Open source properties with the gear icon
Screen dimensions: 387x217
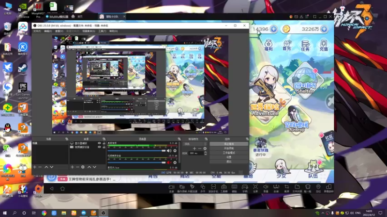point(83,167)
